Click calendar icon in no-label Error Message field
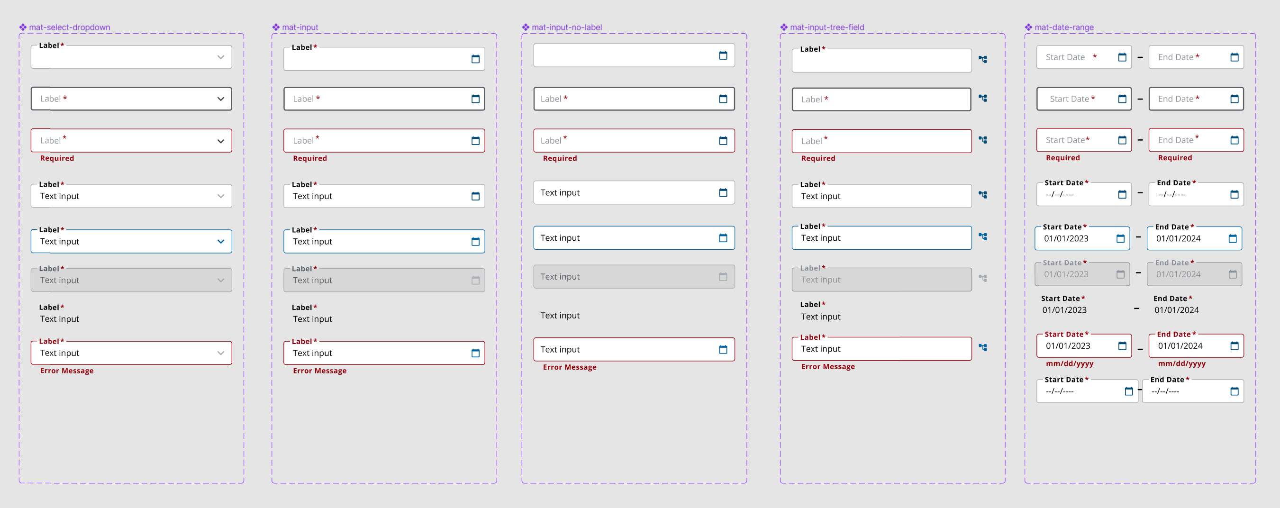 tap(723, 349)
